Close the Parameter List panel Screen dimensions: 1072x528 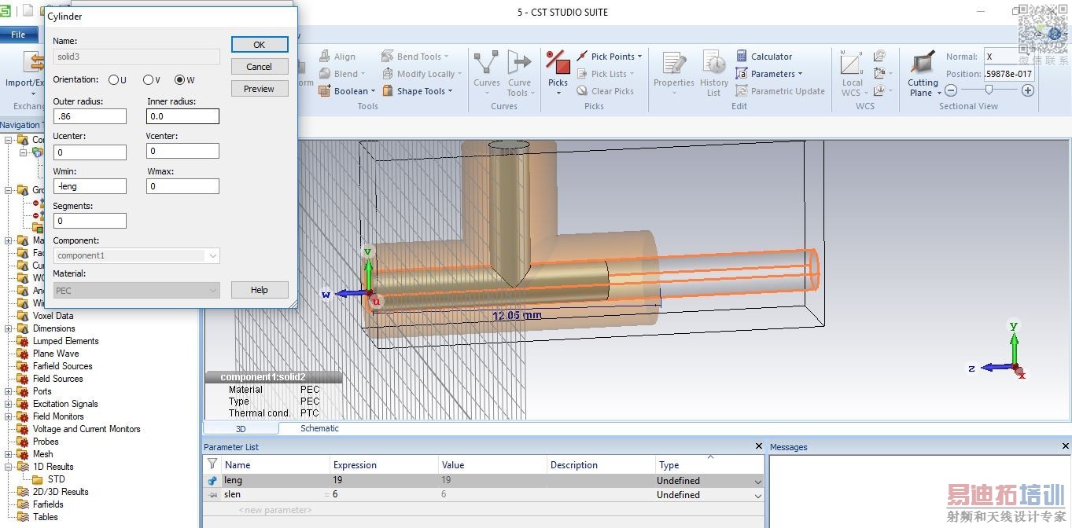point(758,446)
